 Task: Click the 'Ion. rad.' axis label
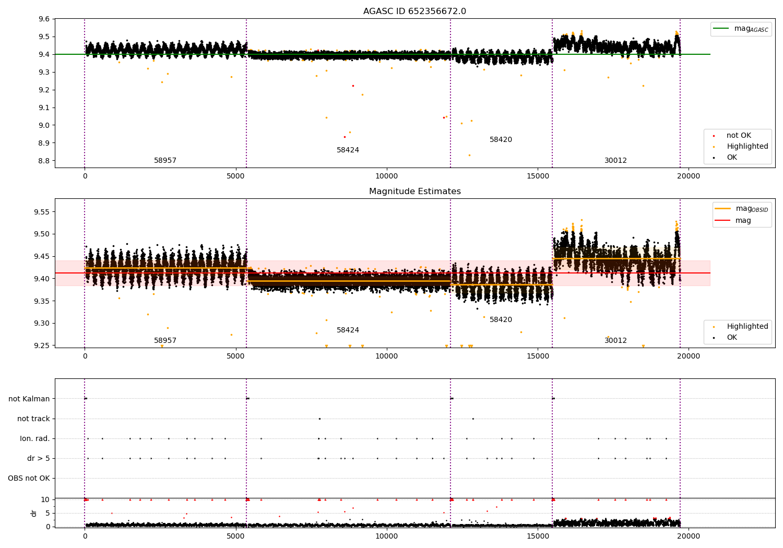(x=35, y=439)
